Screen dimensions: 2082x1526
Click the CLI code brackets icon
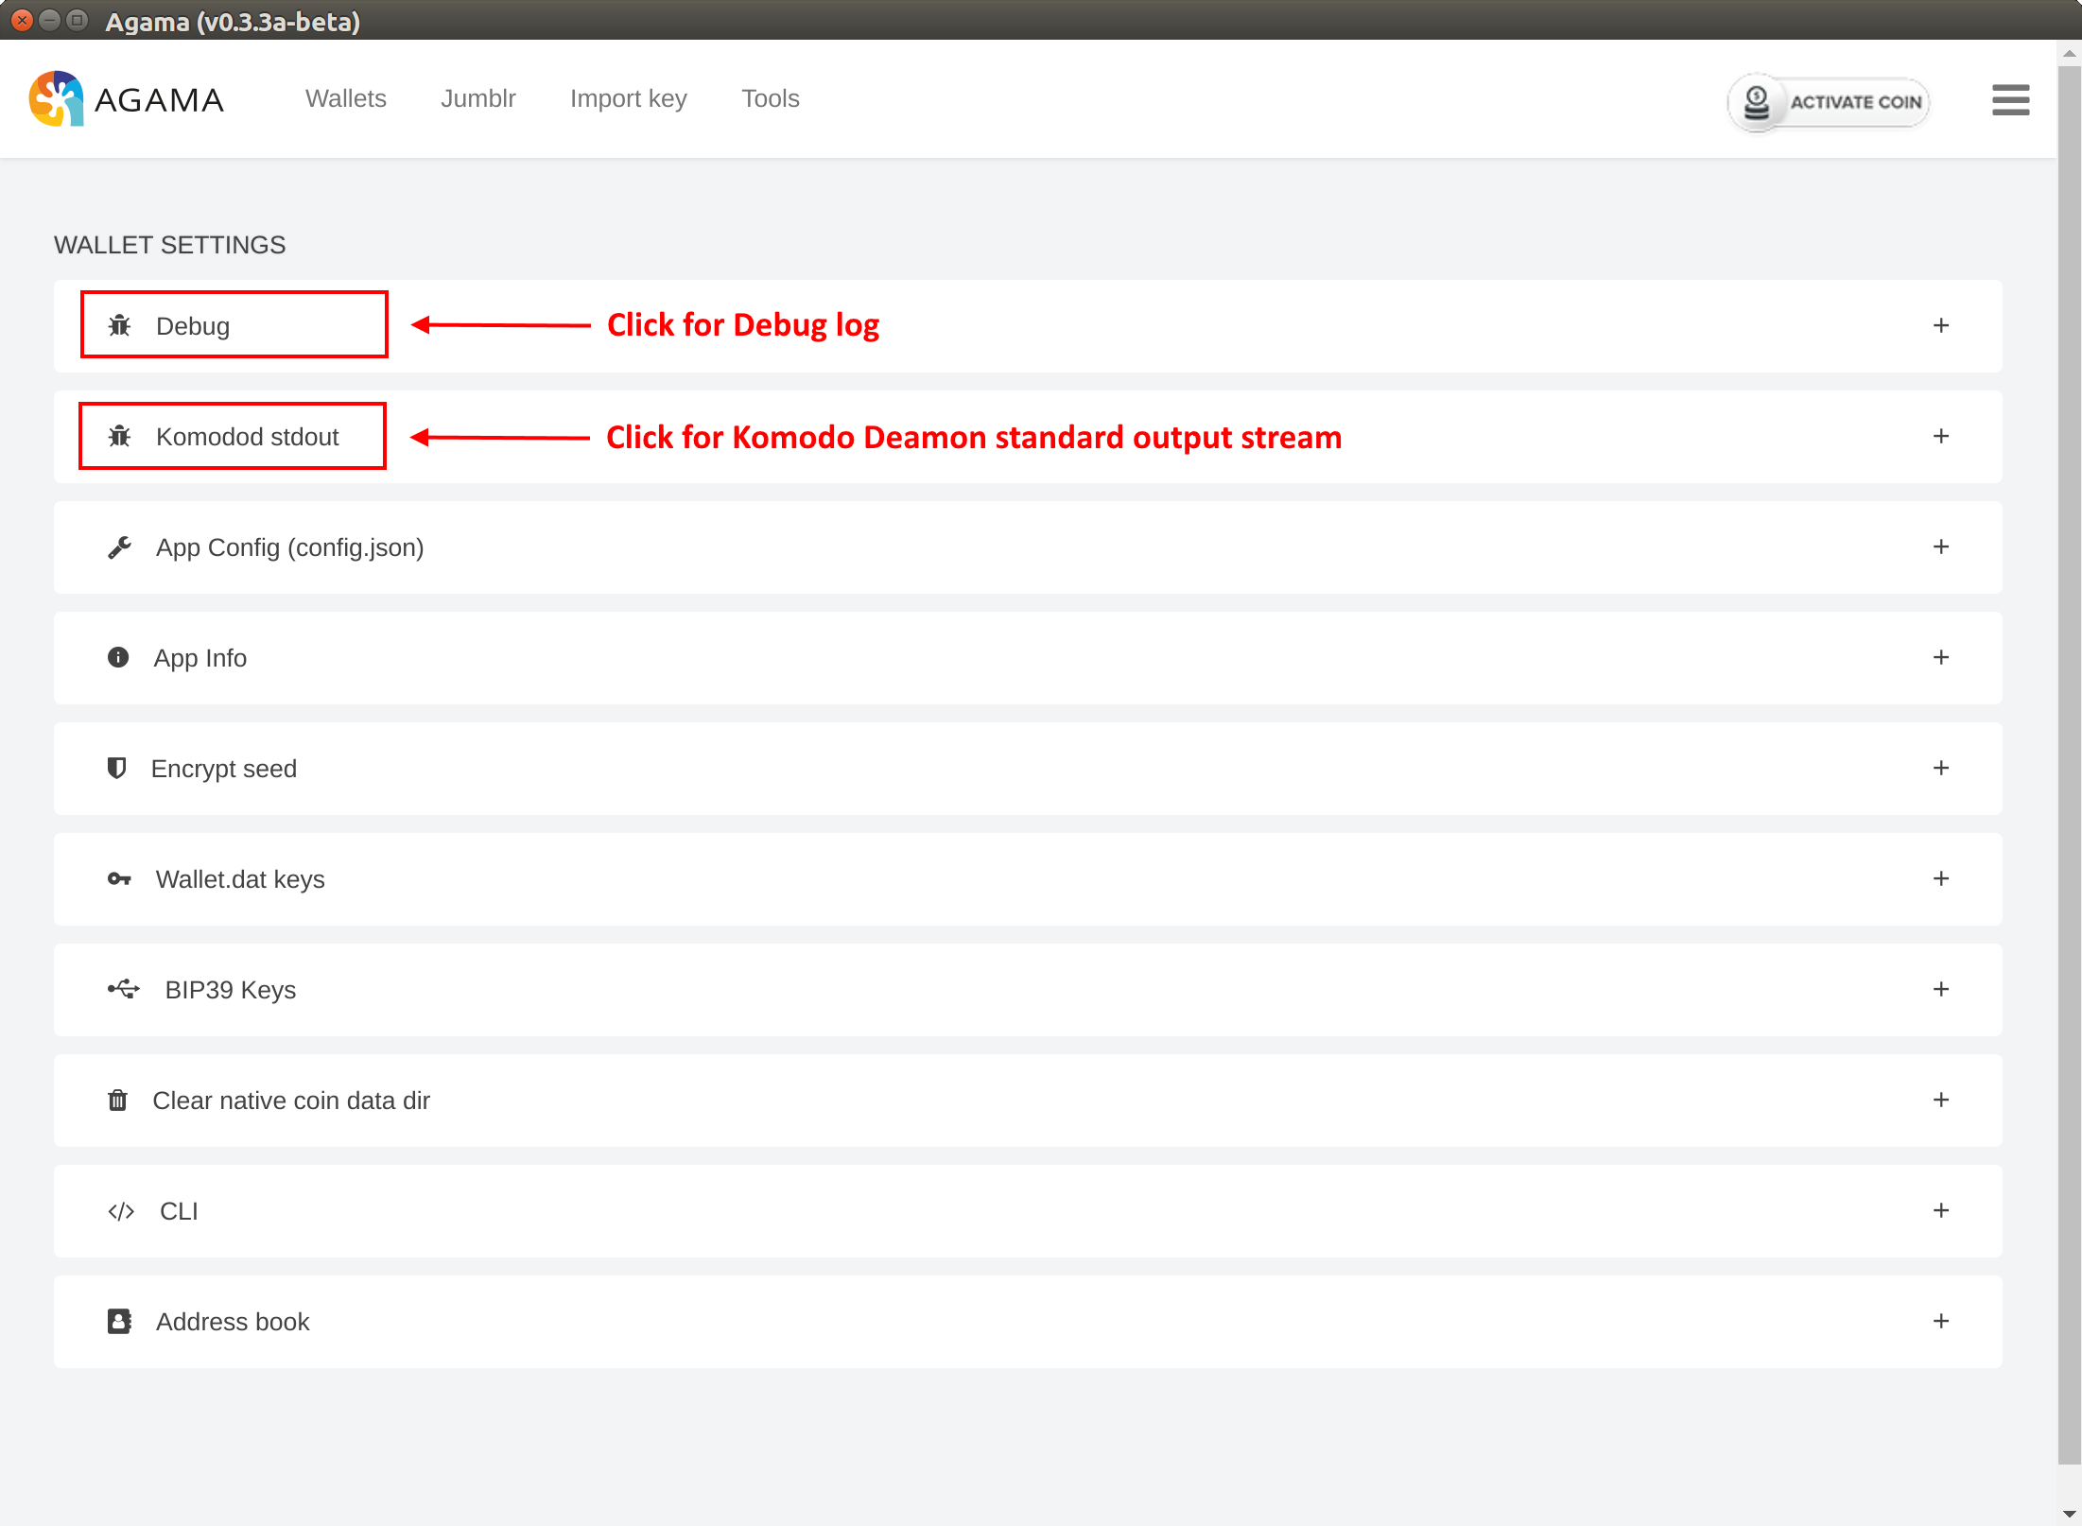pyautogui.click(x=121, y=1211)
